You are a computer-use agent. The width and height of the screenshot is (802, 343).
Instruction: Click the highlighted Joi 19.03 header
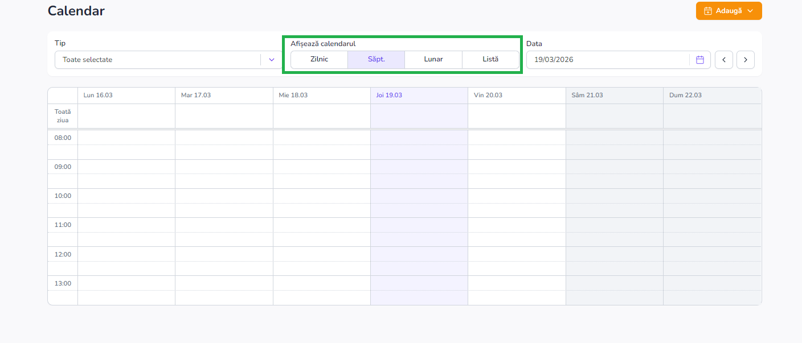pos(389,95)
